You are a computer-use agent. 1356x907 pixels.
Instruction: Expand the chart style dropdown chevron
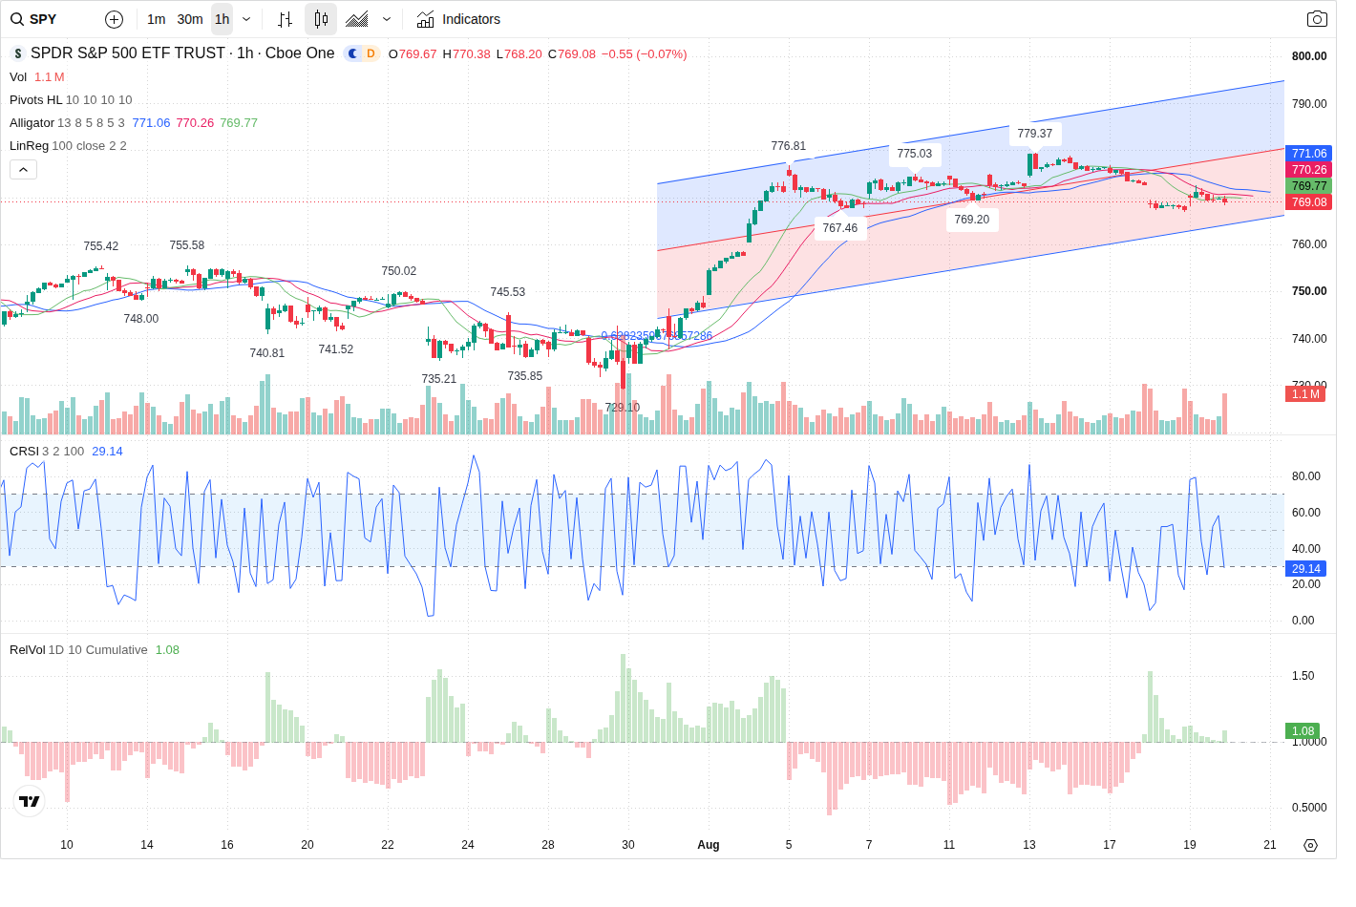[x=387, y=19]
